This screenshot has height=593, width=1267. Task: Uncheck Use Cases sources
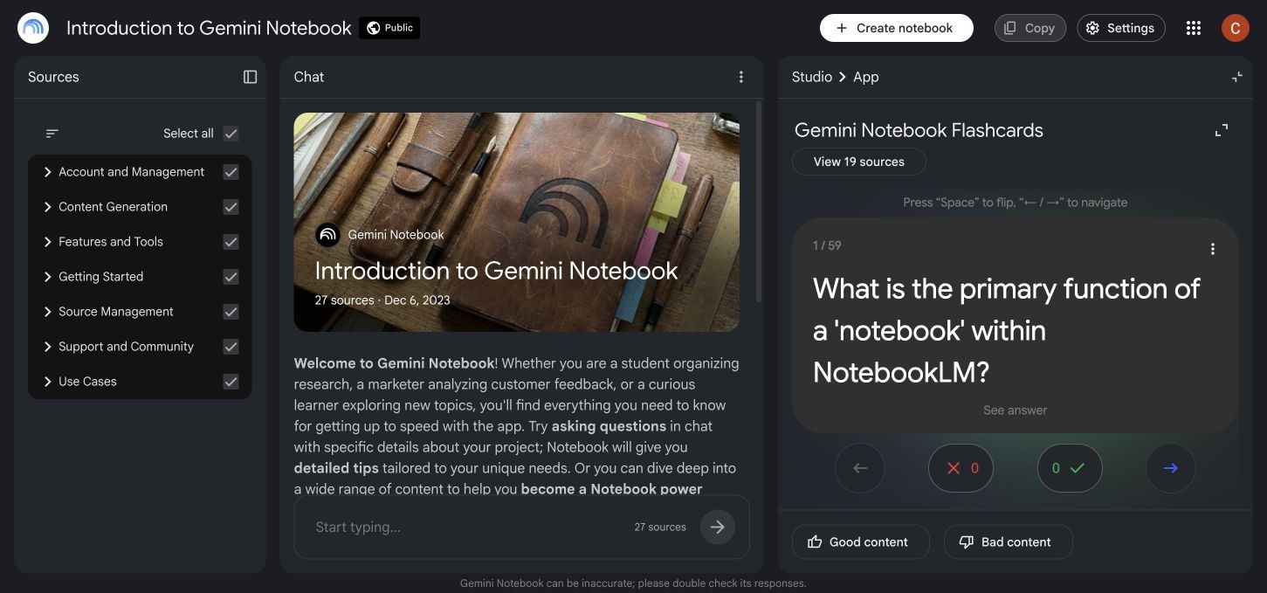(x=231, y=382)
